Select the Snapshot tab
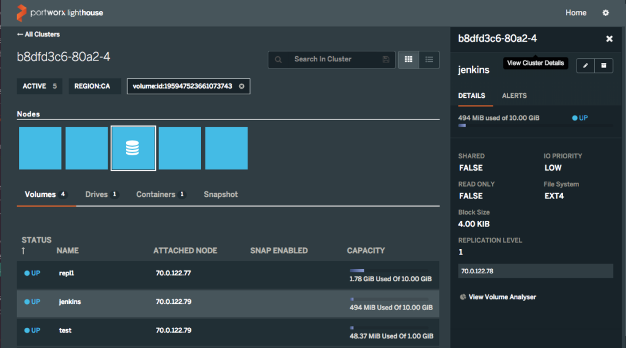This screenshot has width=626, height=348. click(x=221, y=194)
